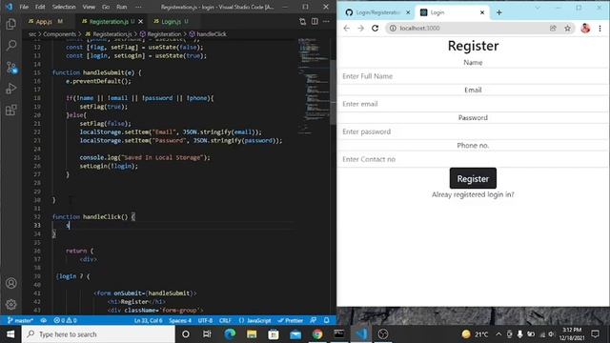Viewport: 610px width, 343px height.
Task: Click the master branch indicator in status bar
Action: 20,320
